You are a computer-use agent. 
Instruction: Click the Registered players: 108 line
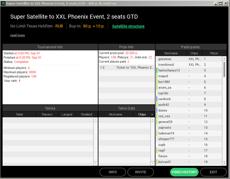coord(20,76)
